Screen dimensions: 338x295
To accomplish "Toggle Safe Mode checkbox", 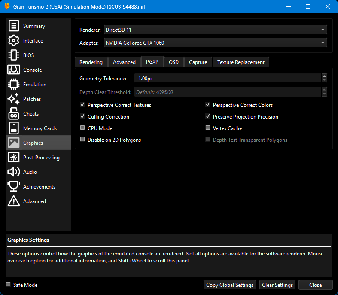I will [9, 285].
